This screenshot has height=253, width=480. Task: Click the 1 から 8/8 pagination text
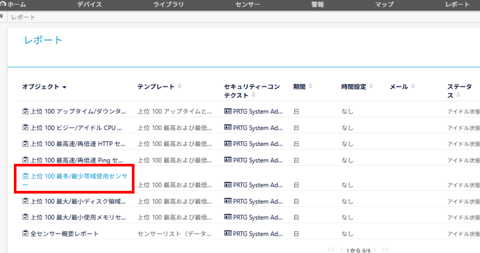359,250
